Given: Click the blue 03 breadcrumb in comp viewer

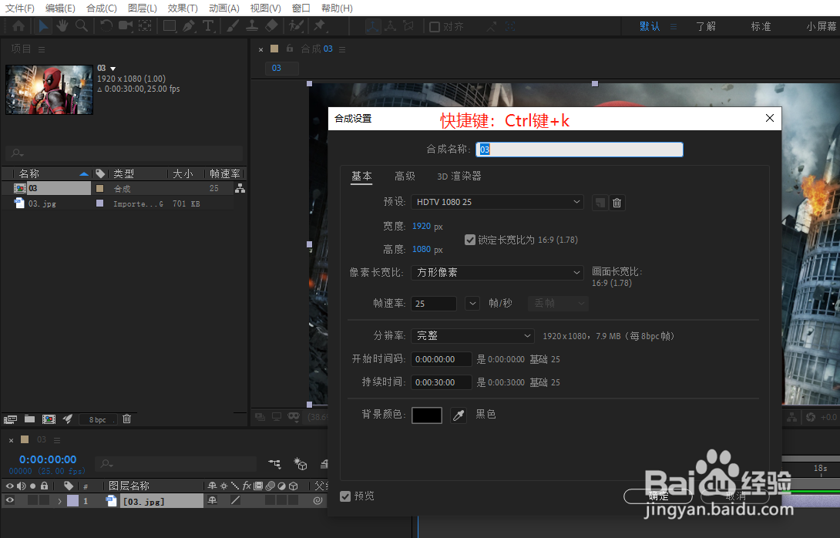Looking at the screenshot, I should pos(277,68).
